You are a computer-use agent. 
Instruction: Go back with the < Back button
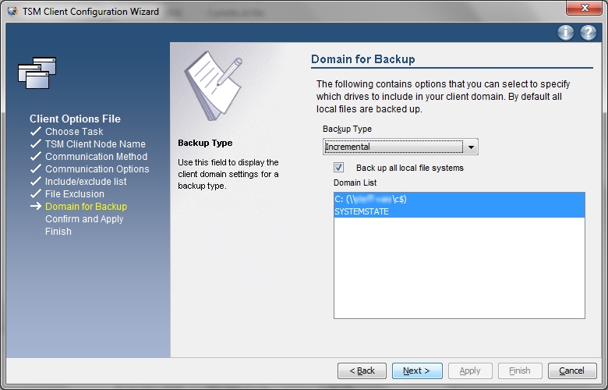[362, 371]
